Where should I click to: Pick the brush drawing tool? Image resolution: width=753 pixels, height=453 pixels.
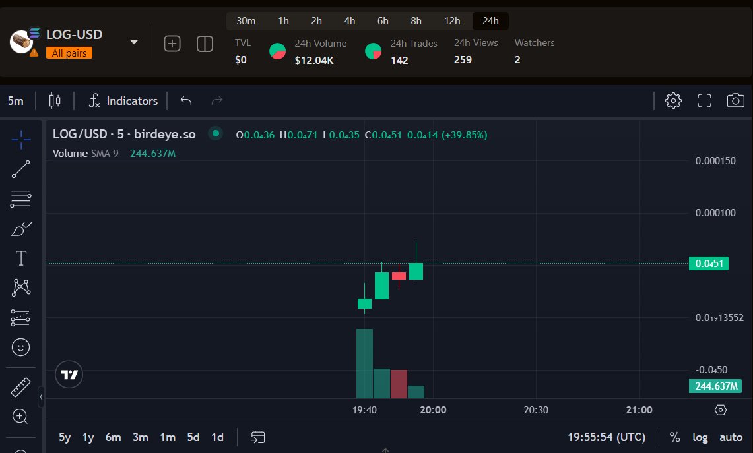click(20, 228)
